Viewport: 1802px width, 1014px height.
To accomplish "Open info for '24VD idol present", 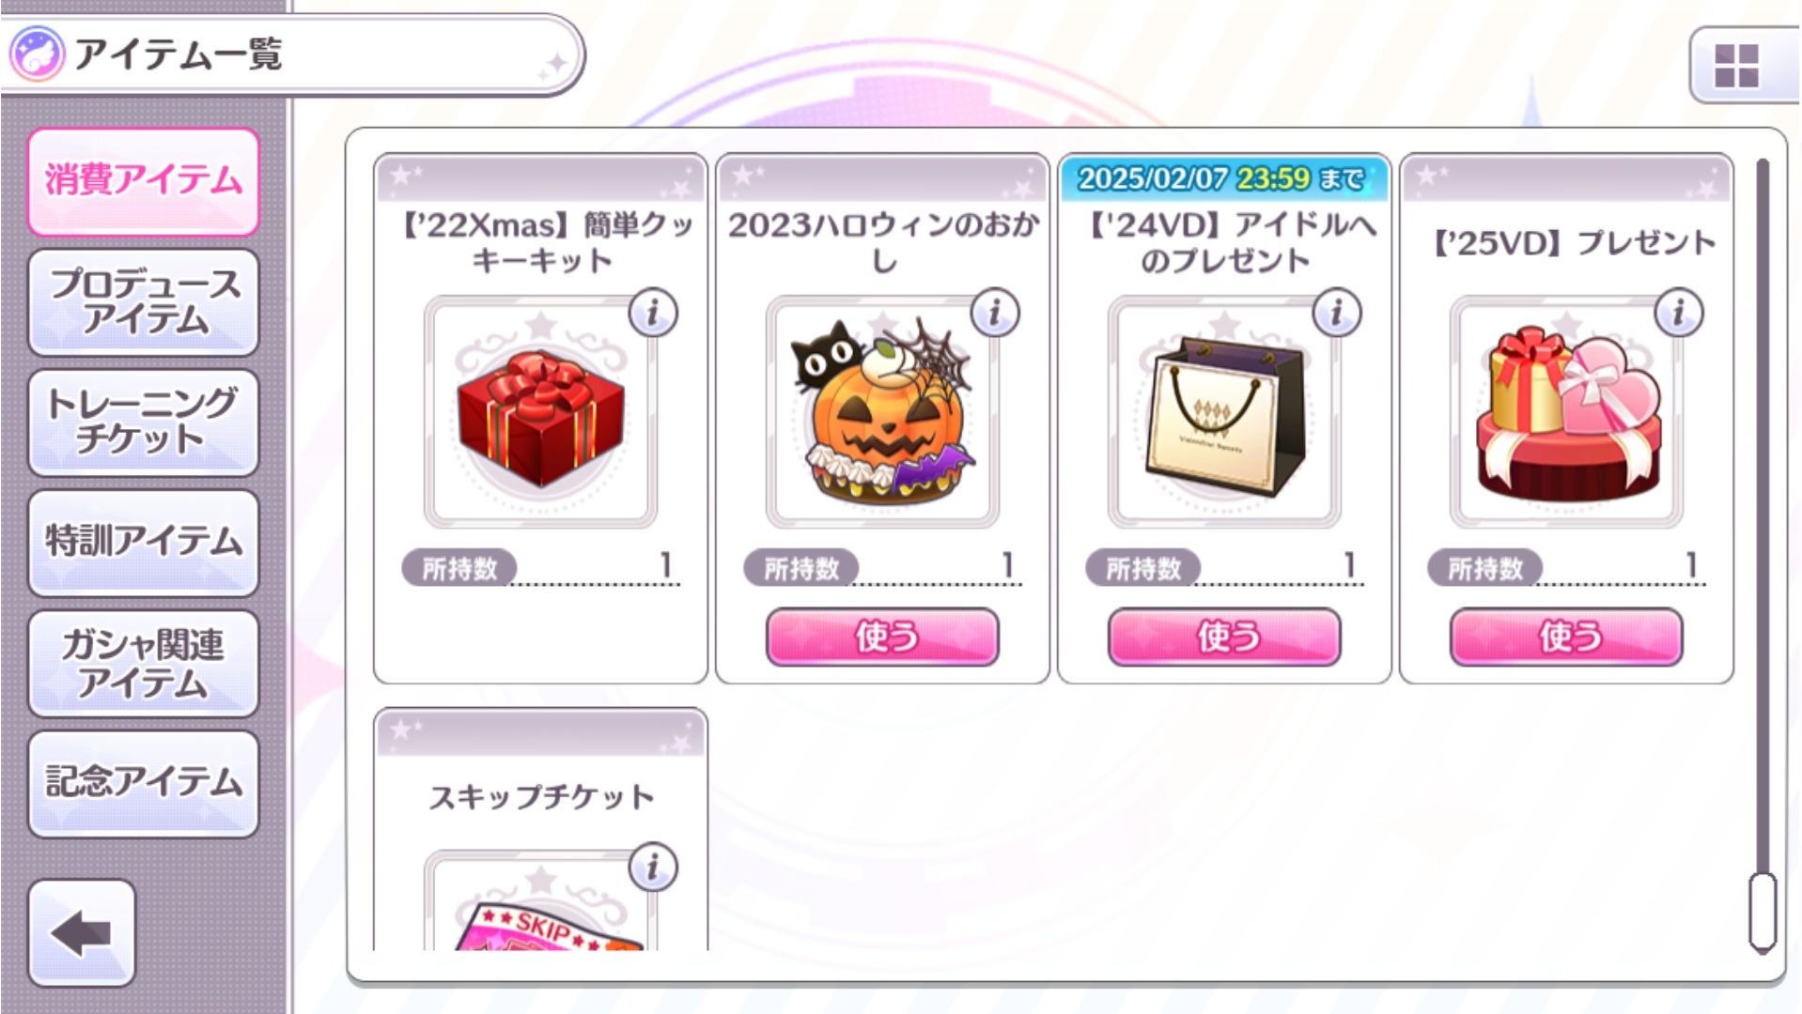I will pyautogui.click(x=1337, y=313).
